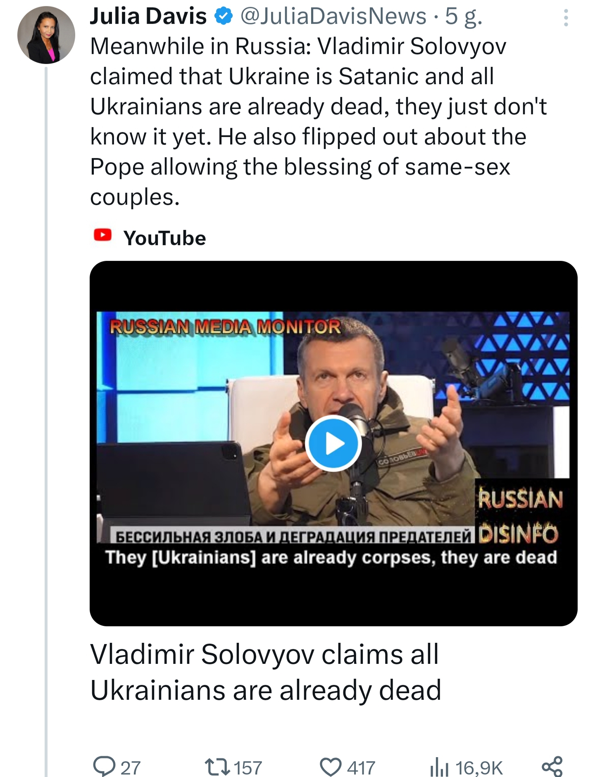Click the YouTube source label
The height and width of the screenshot is (777, 595).
tap(164, 238)
